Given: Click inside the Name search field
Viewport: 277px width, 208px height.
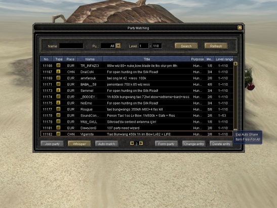Looking at the screenshot, I should point(71,46).
